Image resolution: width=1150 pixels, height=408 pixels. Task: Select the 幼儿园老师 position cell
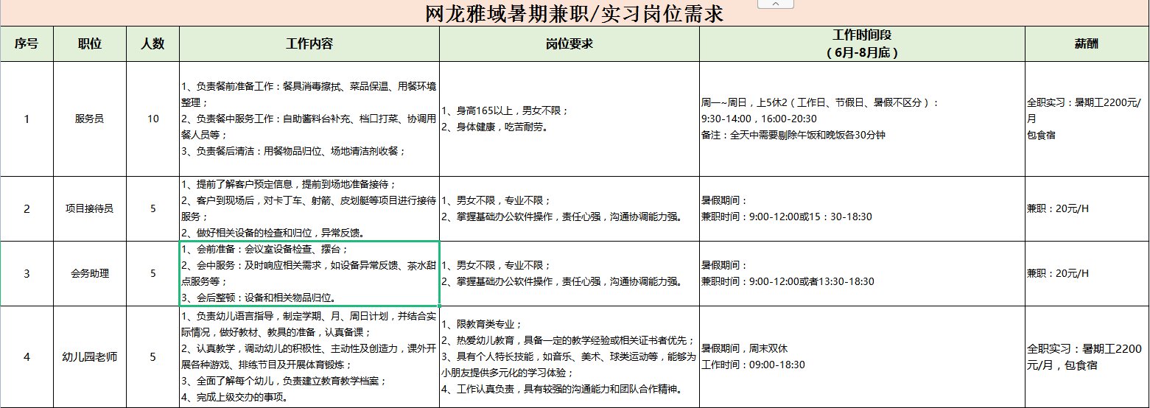[x=90, y=357]
